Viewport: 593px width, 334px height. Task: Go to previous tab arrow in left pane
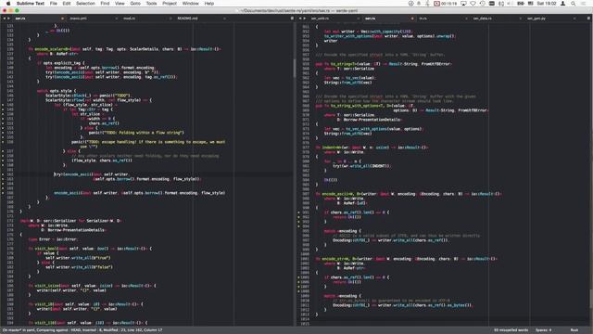click(x=4, y=19)
